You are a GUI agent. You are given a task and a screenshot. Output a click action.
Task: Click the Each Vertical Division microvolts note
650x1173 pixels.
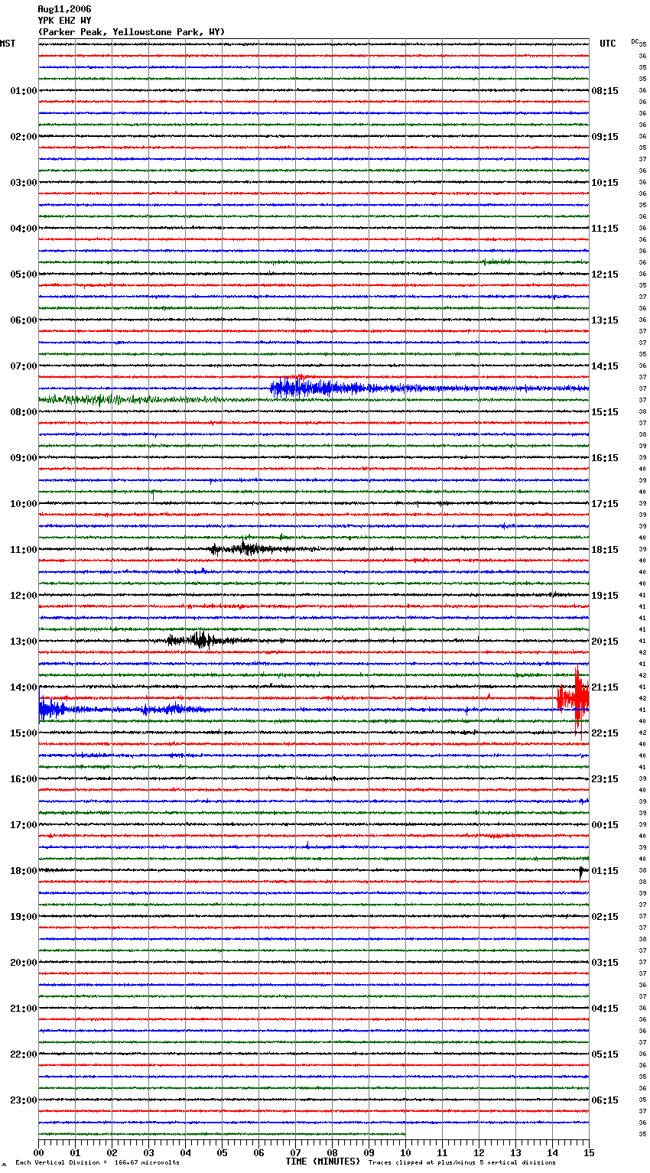point(98,1163)
